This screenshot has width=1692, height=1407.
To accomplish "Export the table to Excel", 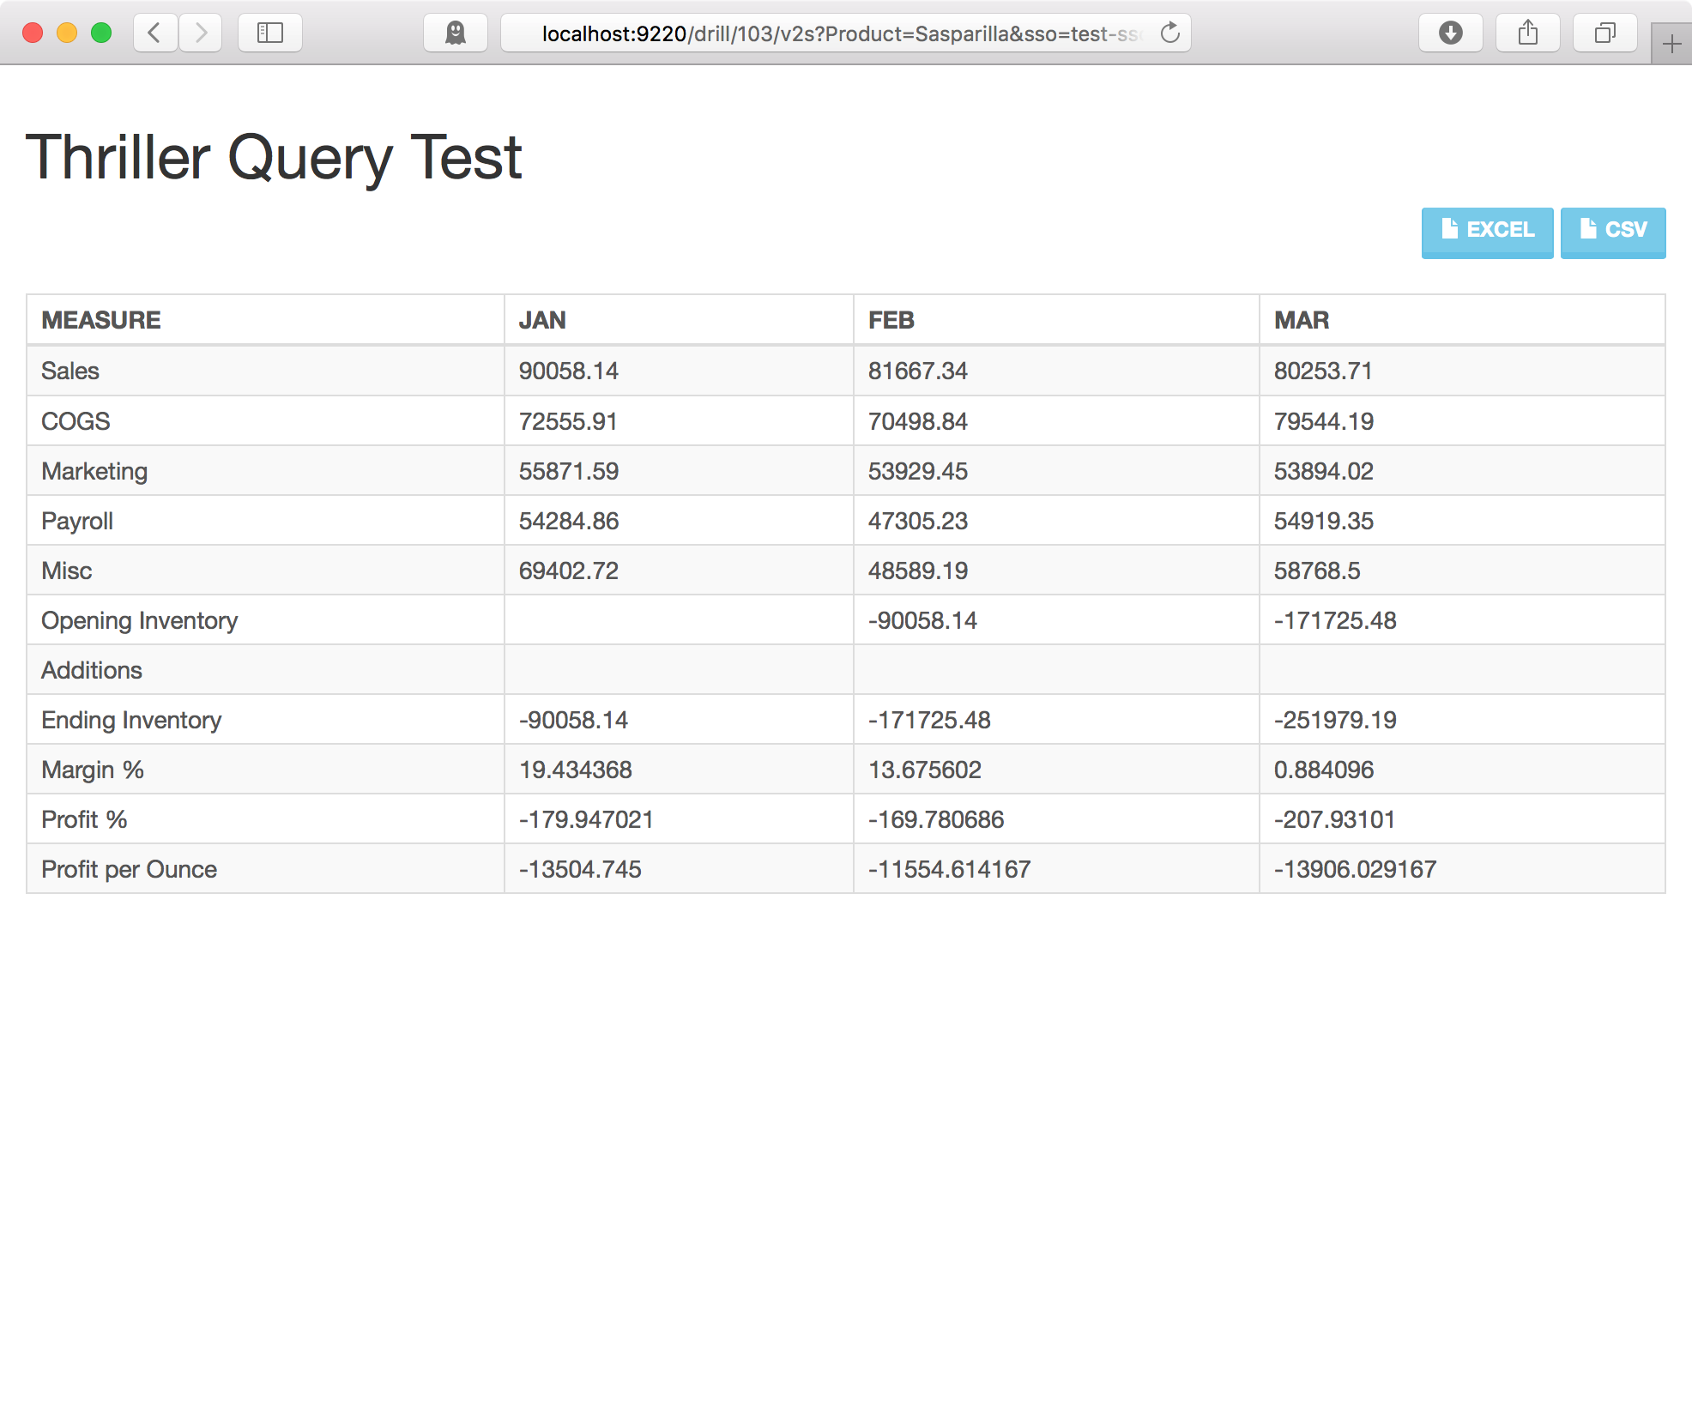I will pyautogui.click(x=1487, y=232).
